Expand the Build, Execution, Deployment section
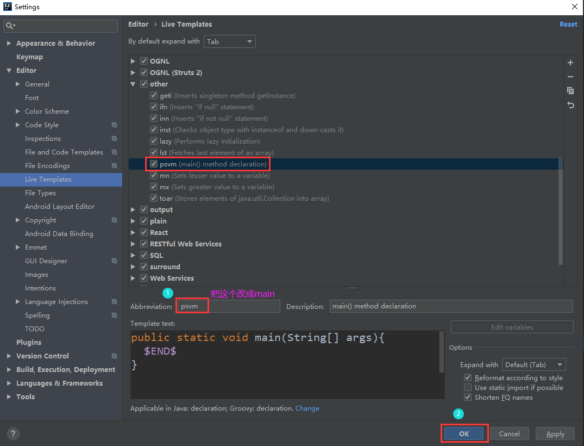Viewport: 584px width, 446px height. 9,369
